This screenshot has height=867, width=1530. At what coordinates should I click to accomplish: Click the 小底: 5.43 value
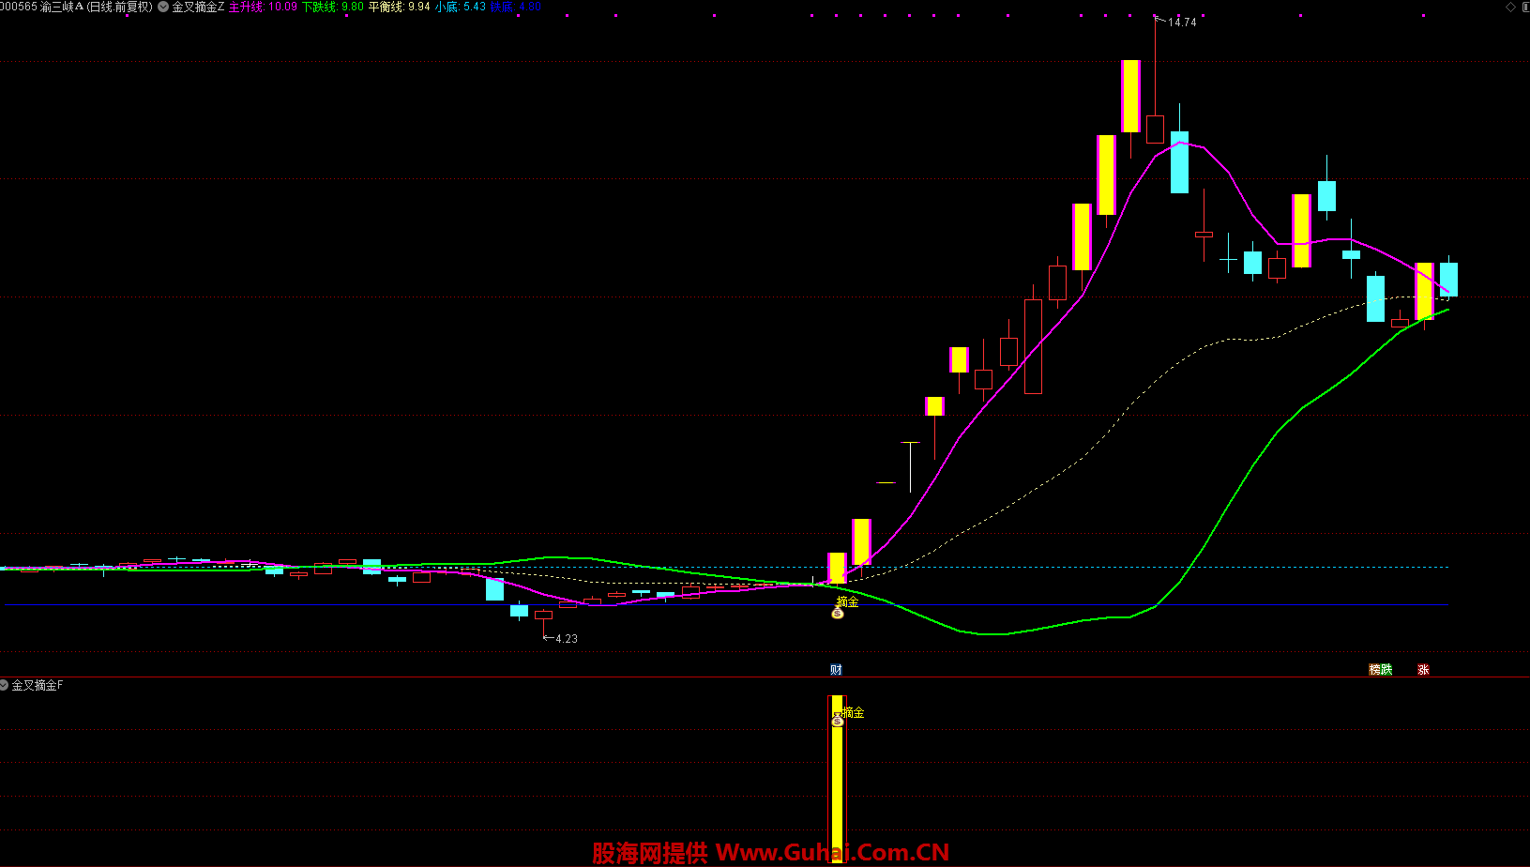pyautogui.click(x=461, y=7)
